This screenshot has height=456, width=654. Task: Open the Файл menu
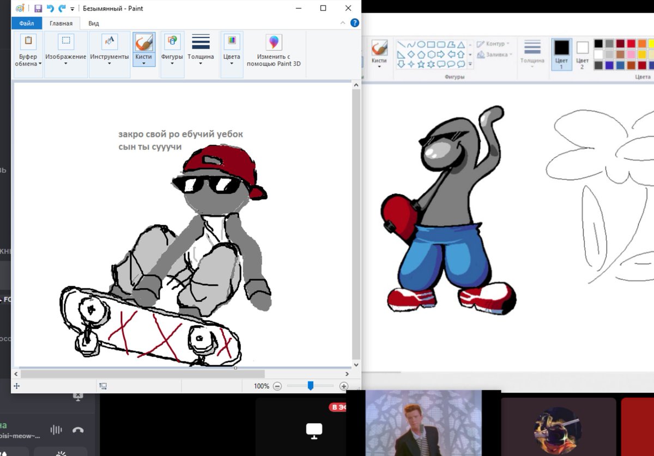point(27,23)
